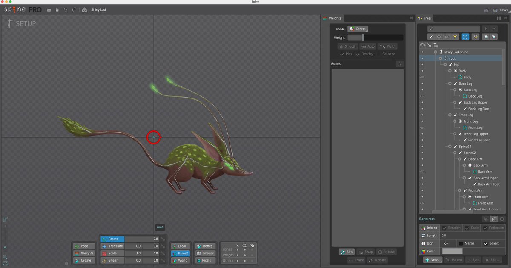This screenshot has height=268, width=511.
Task: Collapse the Back Leg bone in the tree
Action: (449, 83)
